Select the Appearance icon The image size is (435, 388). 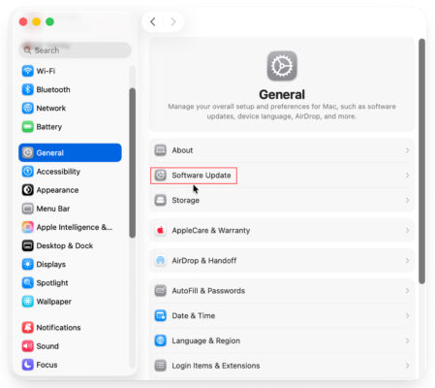click(28, 190)
